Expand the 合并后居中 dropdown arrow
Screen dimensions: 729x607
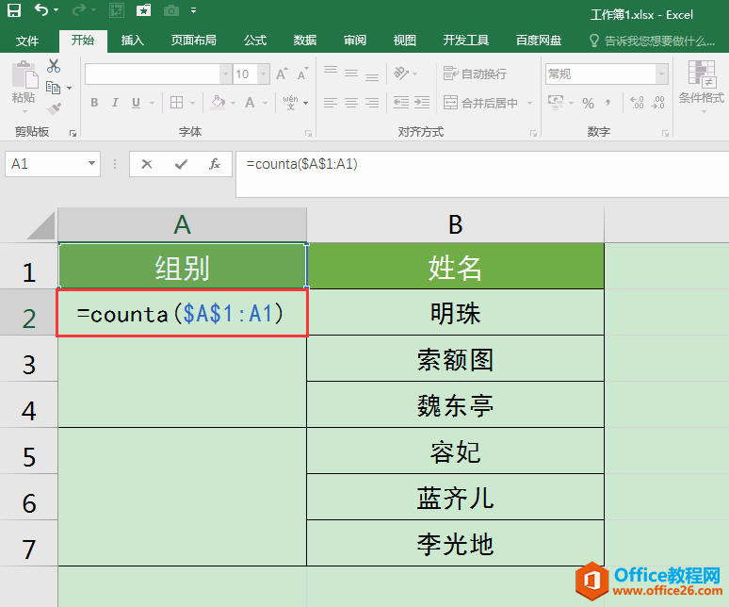coord(529,103)
